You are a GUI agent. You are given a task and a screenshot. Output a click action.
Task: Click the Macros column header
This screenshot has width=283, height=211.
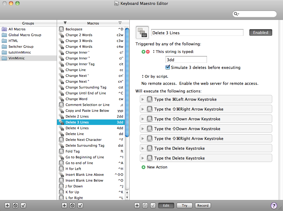93,23
